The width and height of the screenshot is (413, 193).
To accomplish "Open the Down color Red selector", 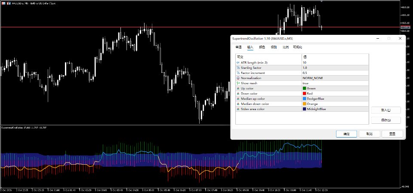I will [x=335, y=93].
